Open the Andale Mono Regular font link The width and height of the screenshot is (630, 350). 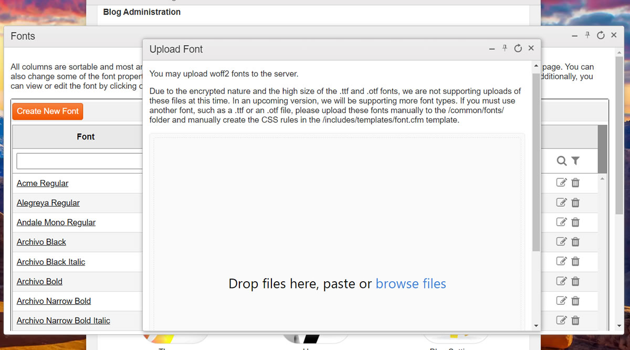[x=56, y=222]
